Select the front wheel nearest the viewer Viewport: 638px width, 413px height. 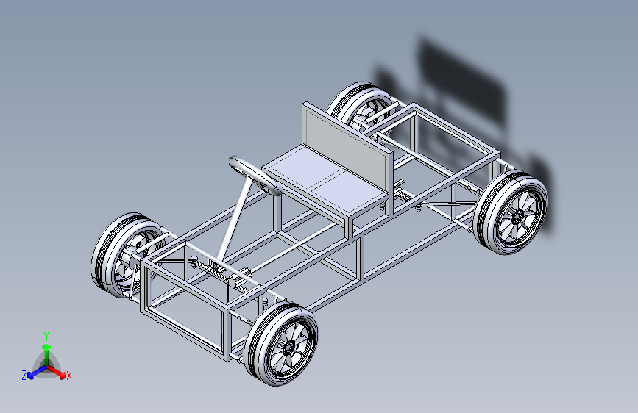click(281, 342)
